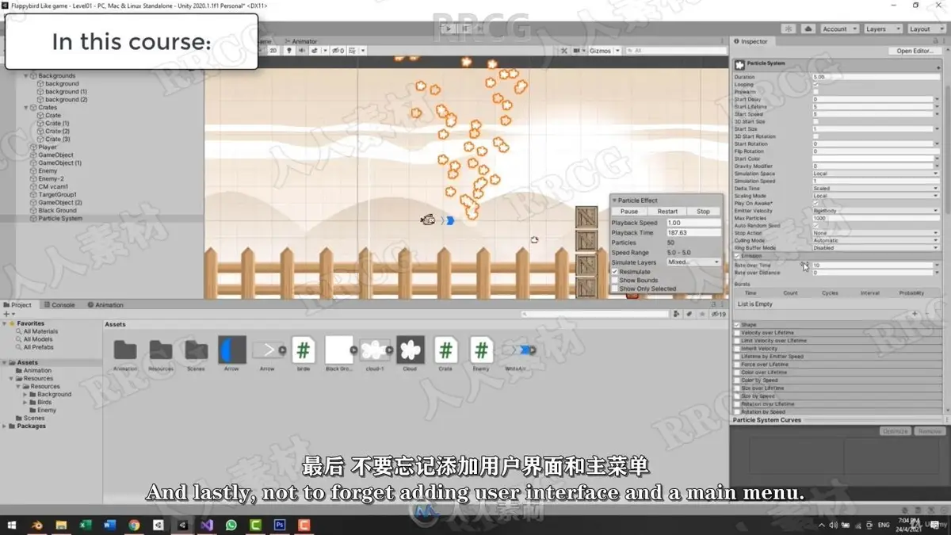Open the Emitter Velocity dropdown

point(876,211)
